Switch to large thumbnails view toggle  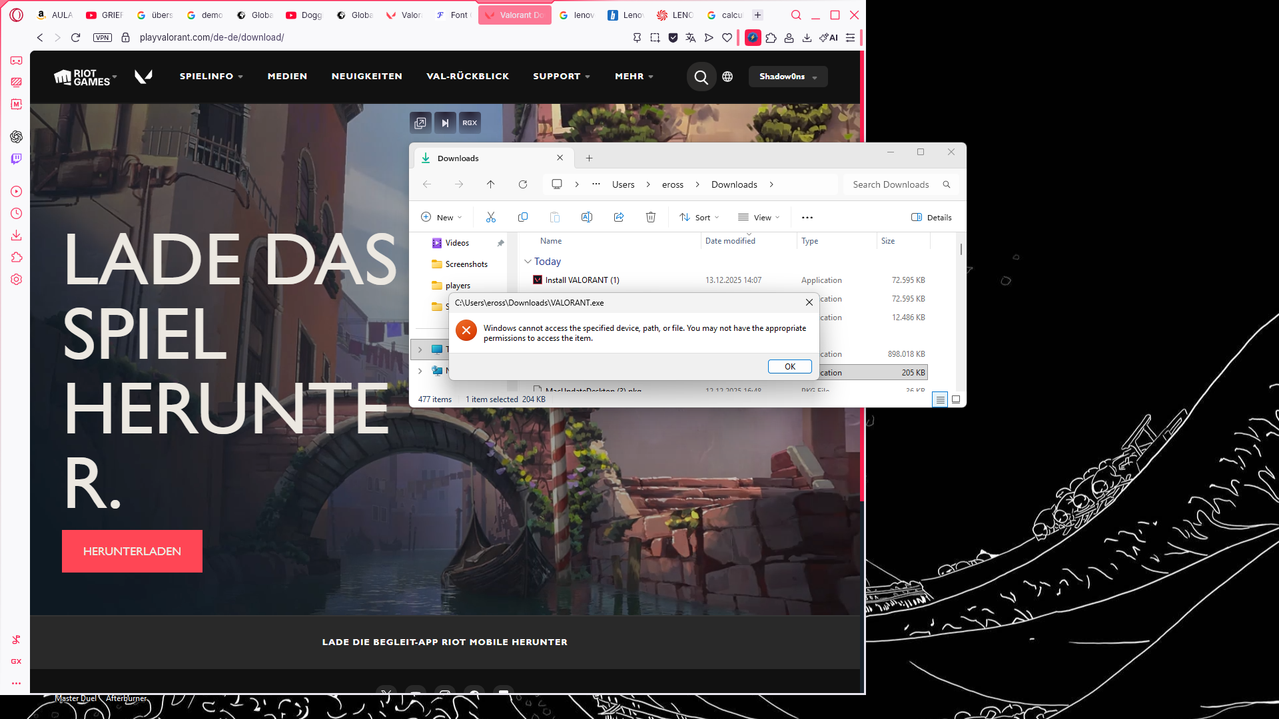pyautogui.click(x=956, y=399)
